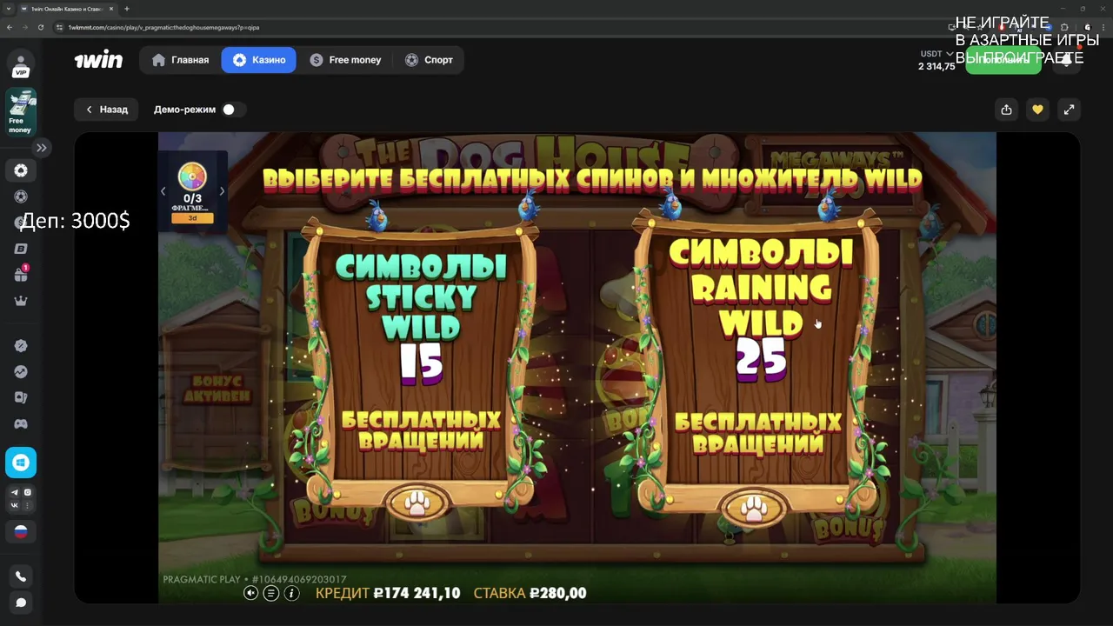Open the chat bubble support icon
This screenshot has height=626, width=1113.
pyautogui.click(x=21, y=603)
